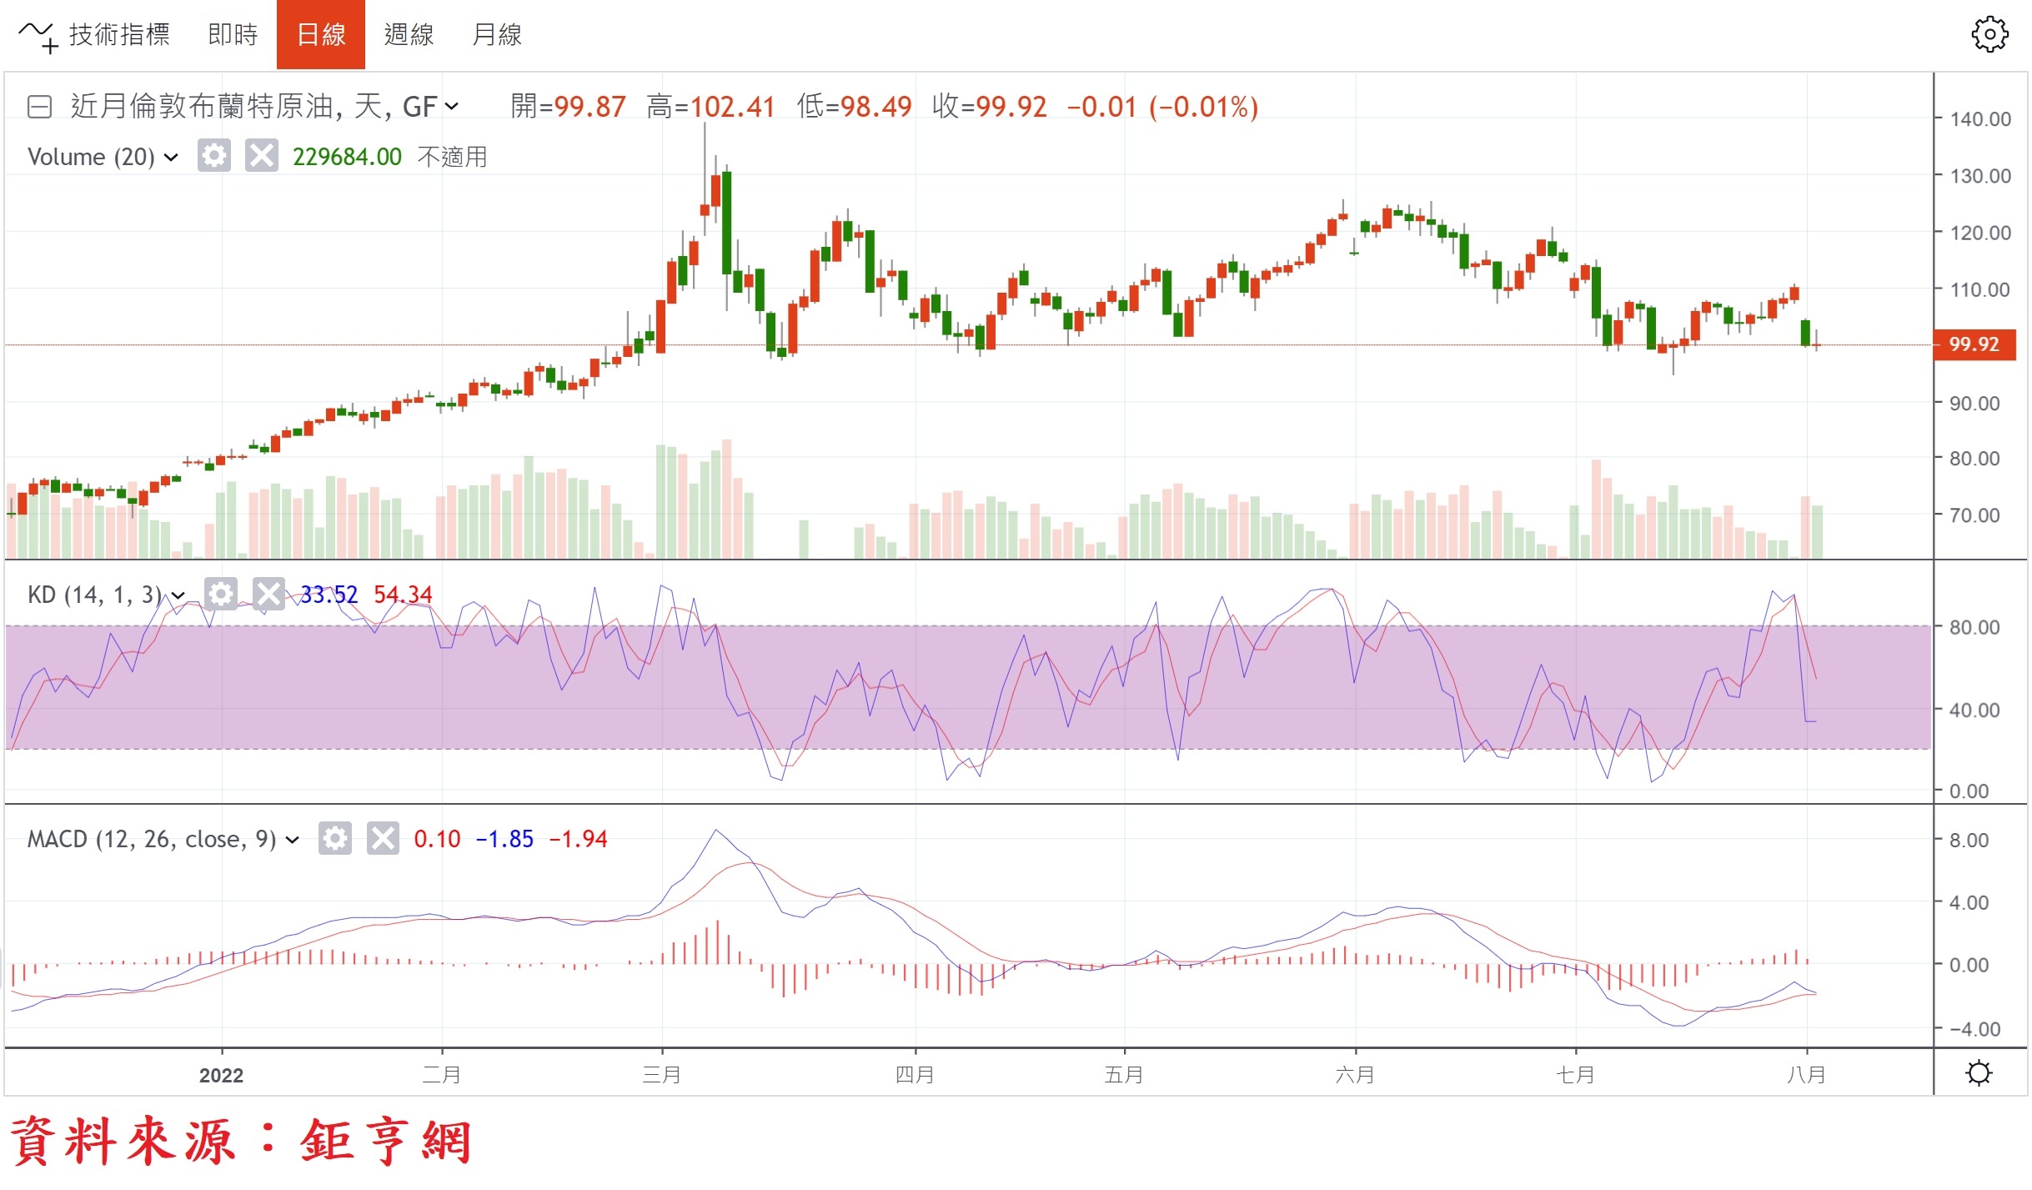Viewport: 2032px width, 1190px height.
Task: Remove the KD indicator
Action: (x=268, y=595)
